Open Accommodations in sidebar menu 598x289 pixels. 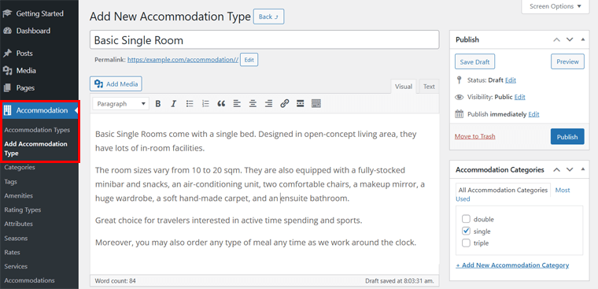29,280
